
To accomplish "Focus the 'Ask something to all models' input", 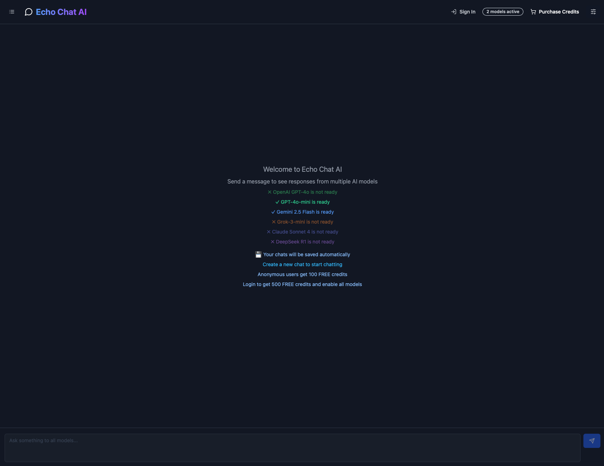I will click(x=292, y=448).
